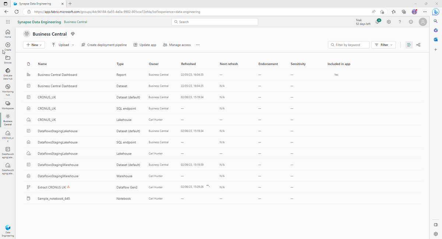Click the Report icon of Business Central Dashboard
The image size is (442, 239).
click(28, 75)
